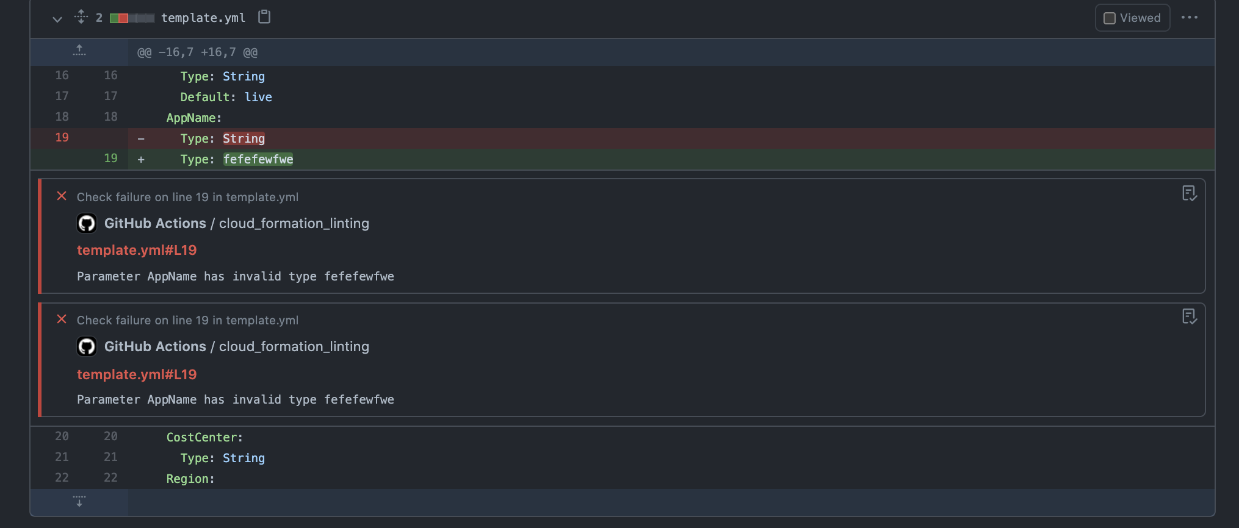
Task: Click the second annotation's feedback icon
Action: [x=1189, y=317]
